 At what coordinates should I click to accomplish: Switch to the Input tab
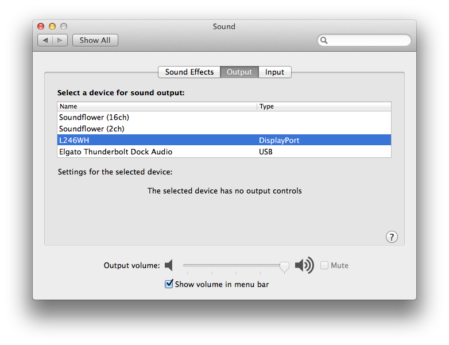coord(274,72)
